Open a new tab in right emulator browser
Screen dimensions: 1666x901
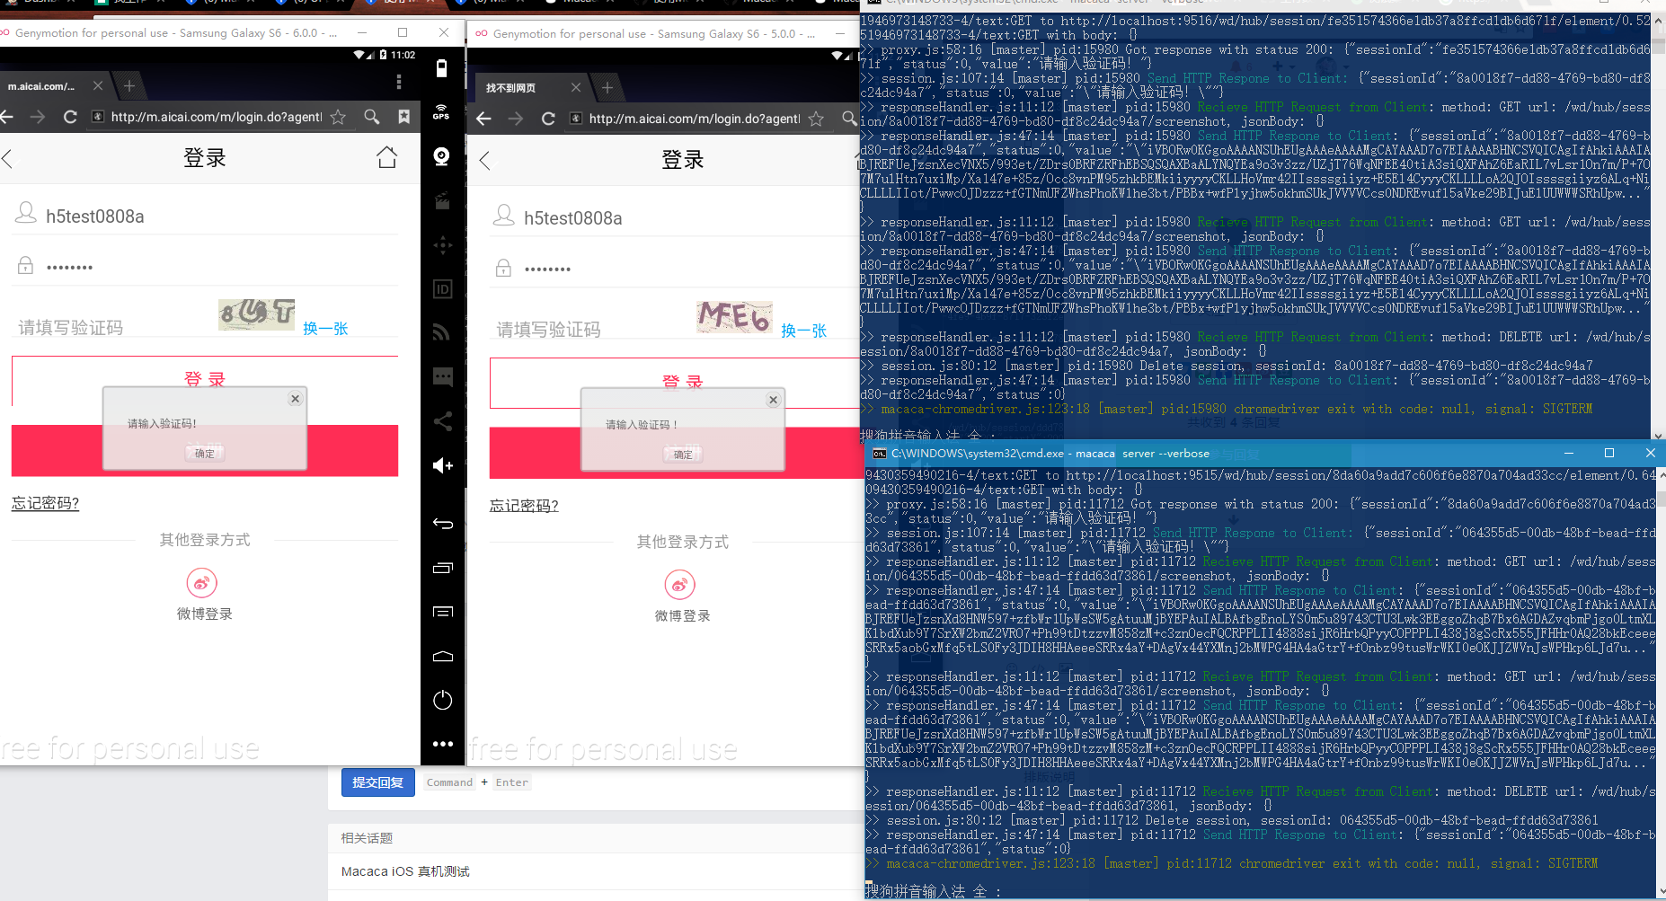tap(607, 87)
